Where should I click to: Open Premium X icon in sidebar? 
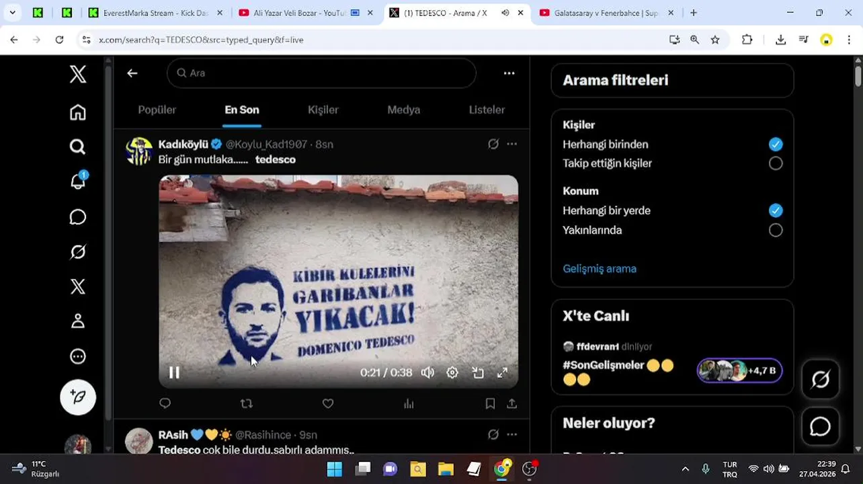coord(78,286)
